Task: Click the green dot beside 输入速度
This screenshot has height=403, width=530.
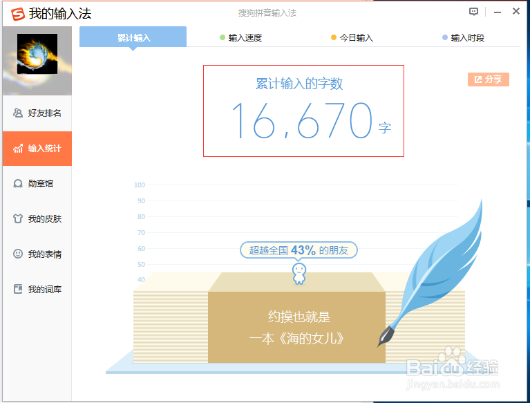Action: coord(222,37)
